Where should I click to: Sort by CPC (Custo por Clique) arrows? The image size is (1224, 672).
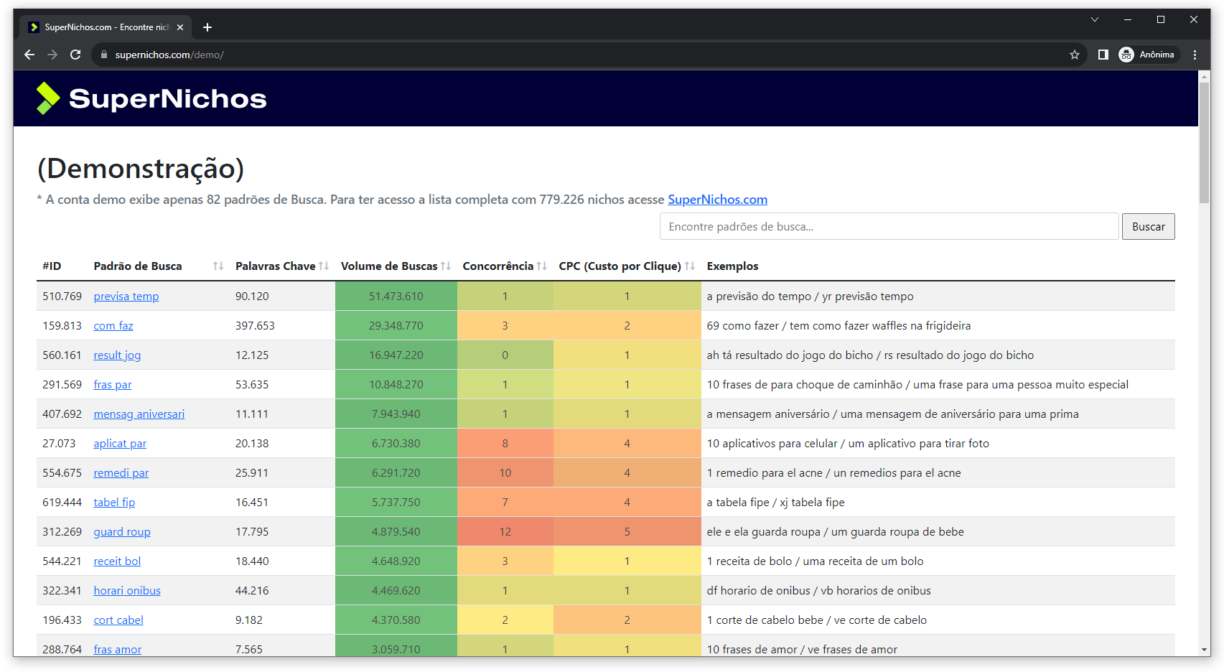[690, 266]
